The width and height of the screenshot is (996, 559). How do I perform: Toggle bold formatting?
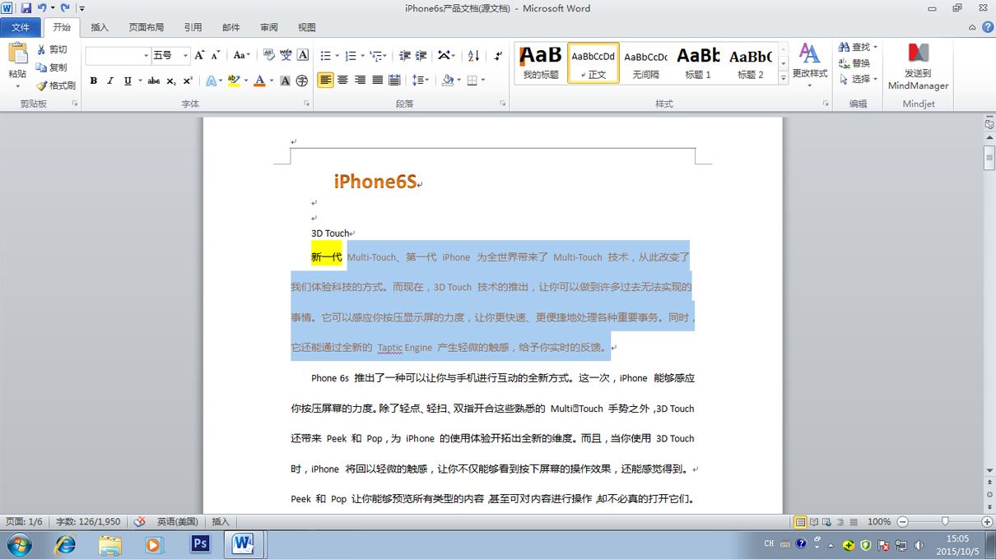pos(94,81)
